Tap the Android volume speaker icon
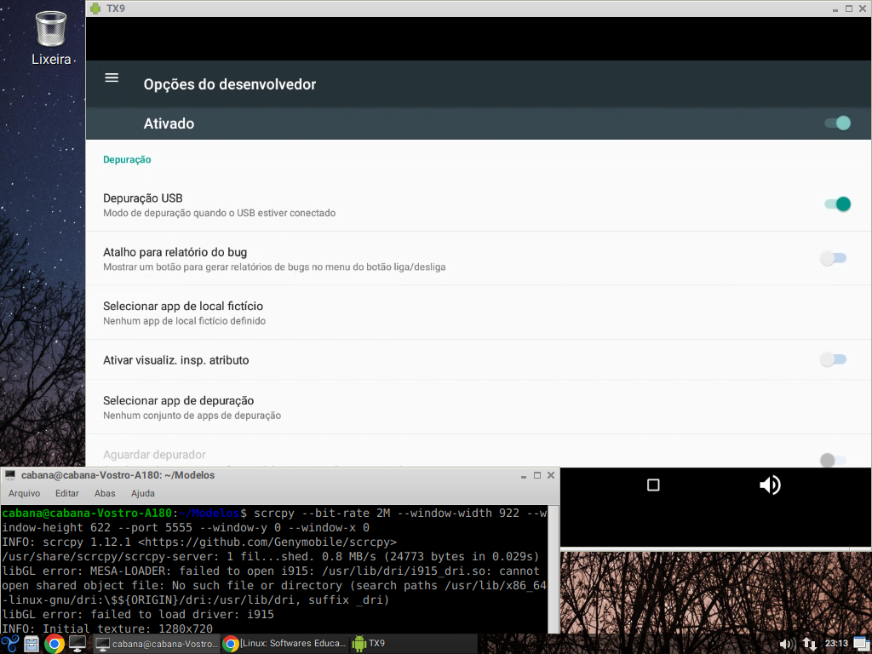The height and width of the screenshot is (654, 872). point(770,485)
